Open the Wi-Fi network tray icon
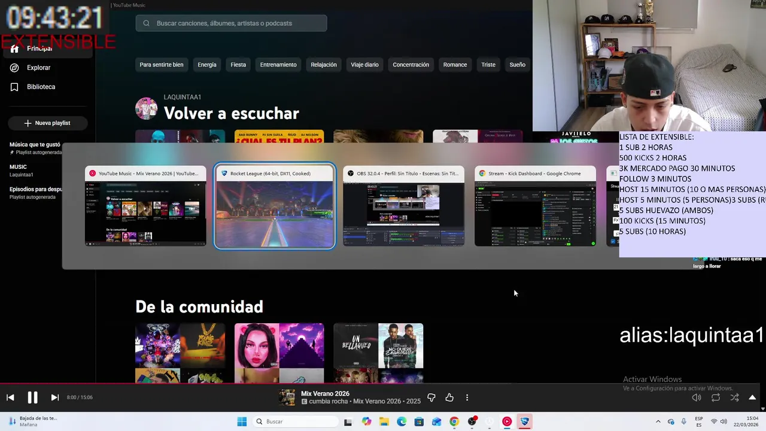This screenshot has height=431, width=766. click(x=713, y=421)
